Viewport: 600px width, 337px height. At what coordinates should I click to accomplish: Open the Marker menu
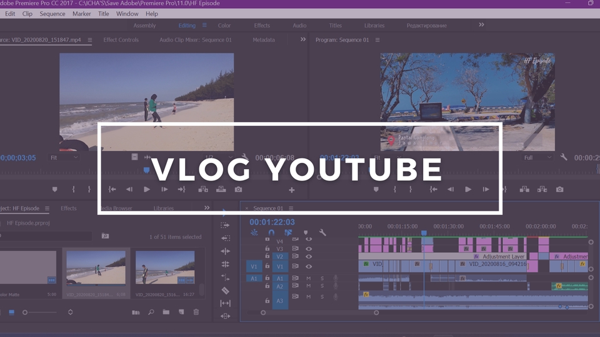[81, 14]
